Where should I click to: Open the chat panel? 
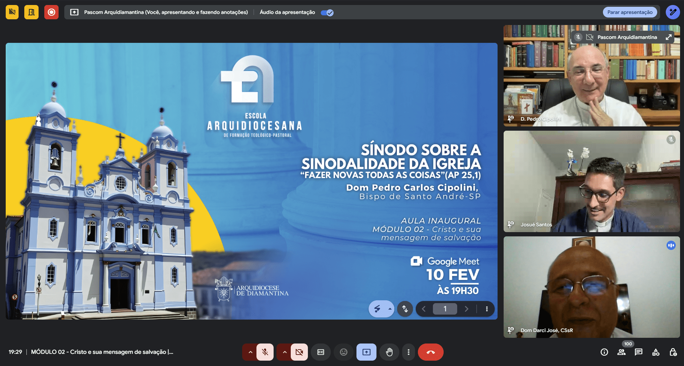click(639, 352)
